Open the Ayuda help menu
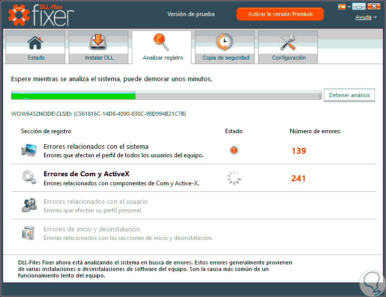386x297 pixels. point(363,17)
